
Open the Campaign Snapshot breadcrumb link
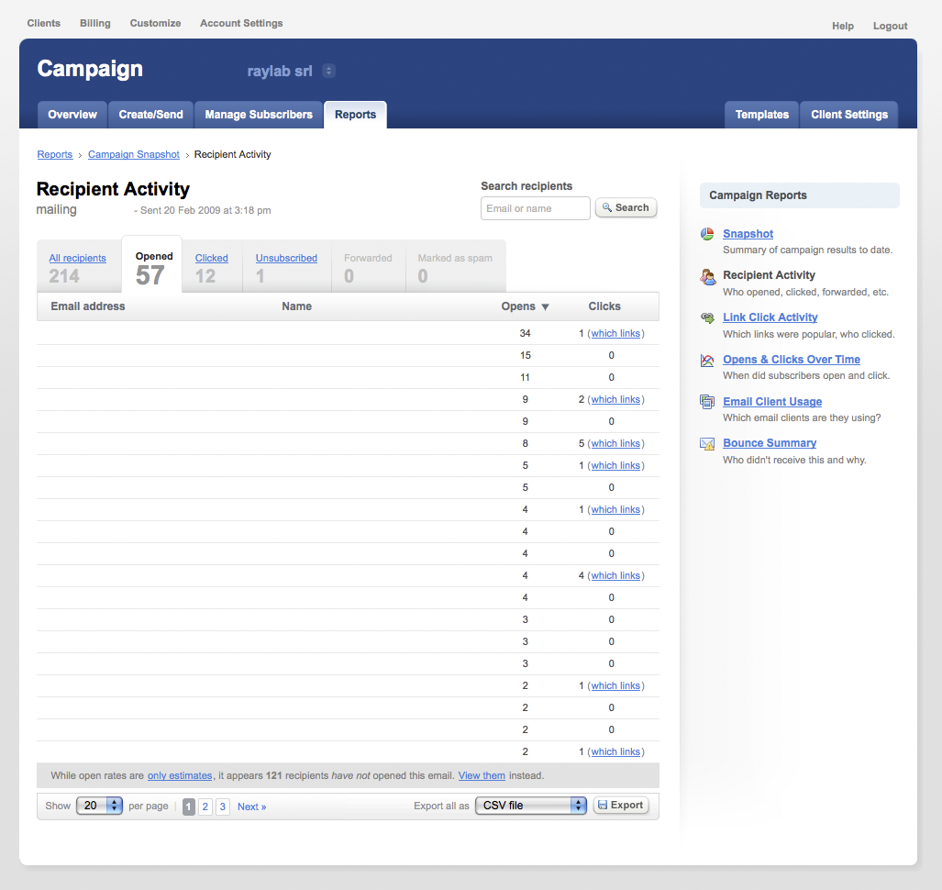click(134, 155)
